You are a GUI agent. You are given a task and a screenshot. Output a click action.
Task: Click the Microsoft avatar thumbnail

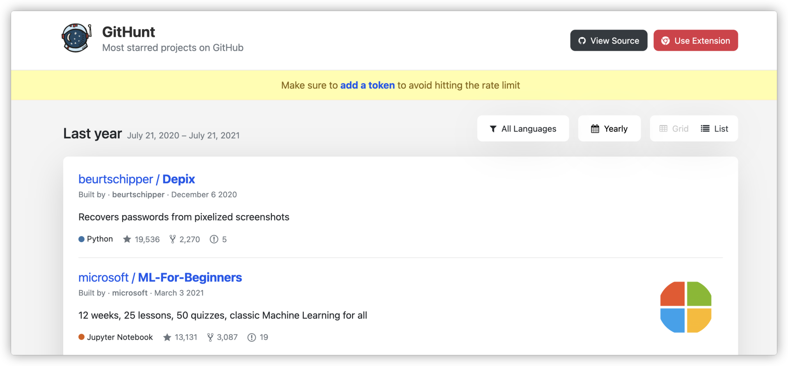[x=685, y=307]
